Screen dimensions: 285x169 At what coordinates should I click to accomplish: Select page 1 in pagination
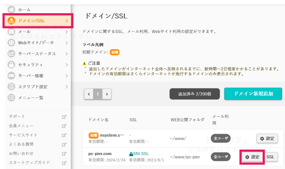[x=98, y=94]
